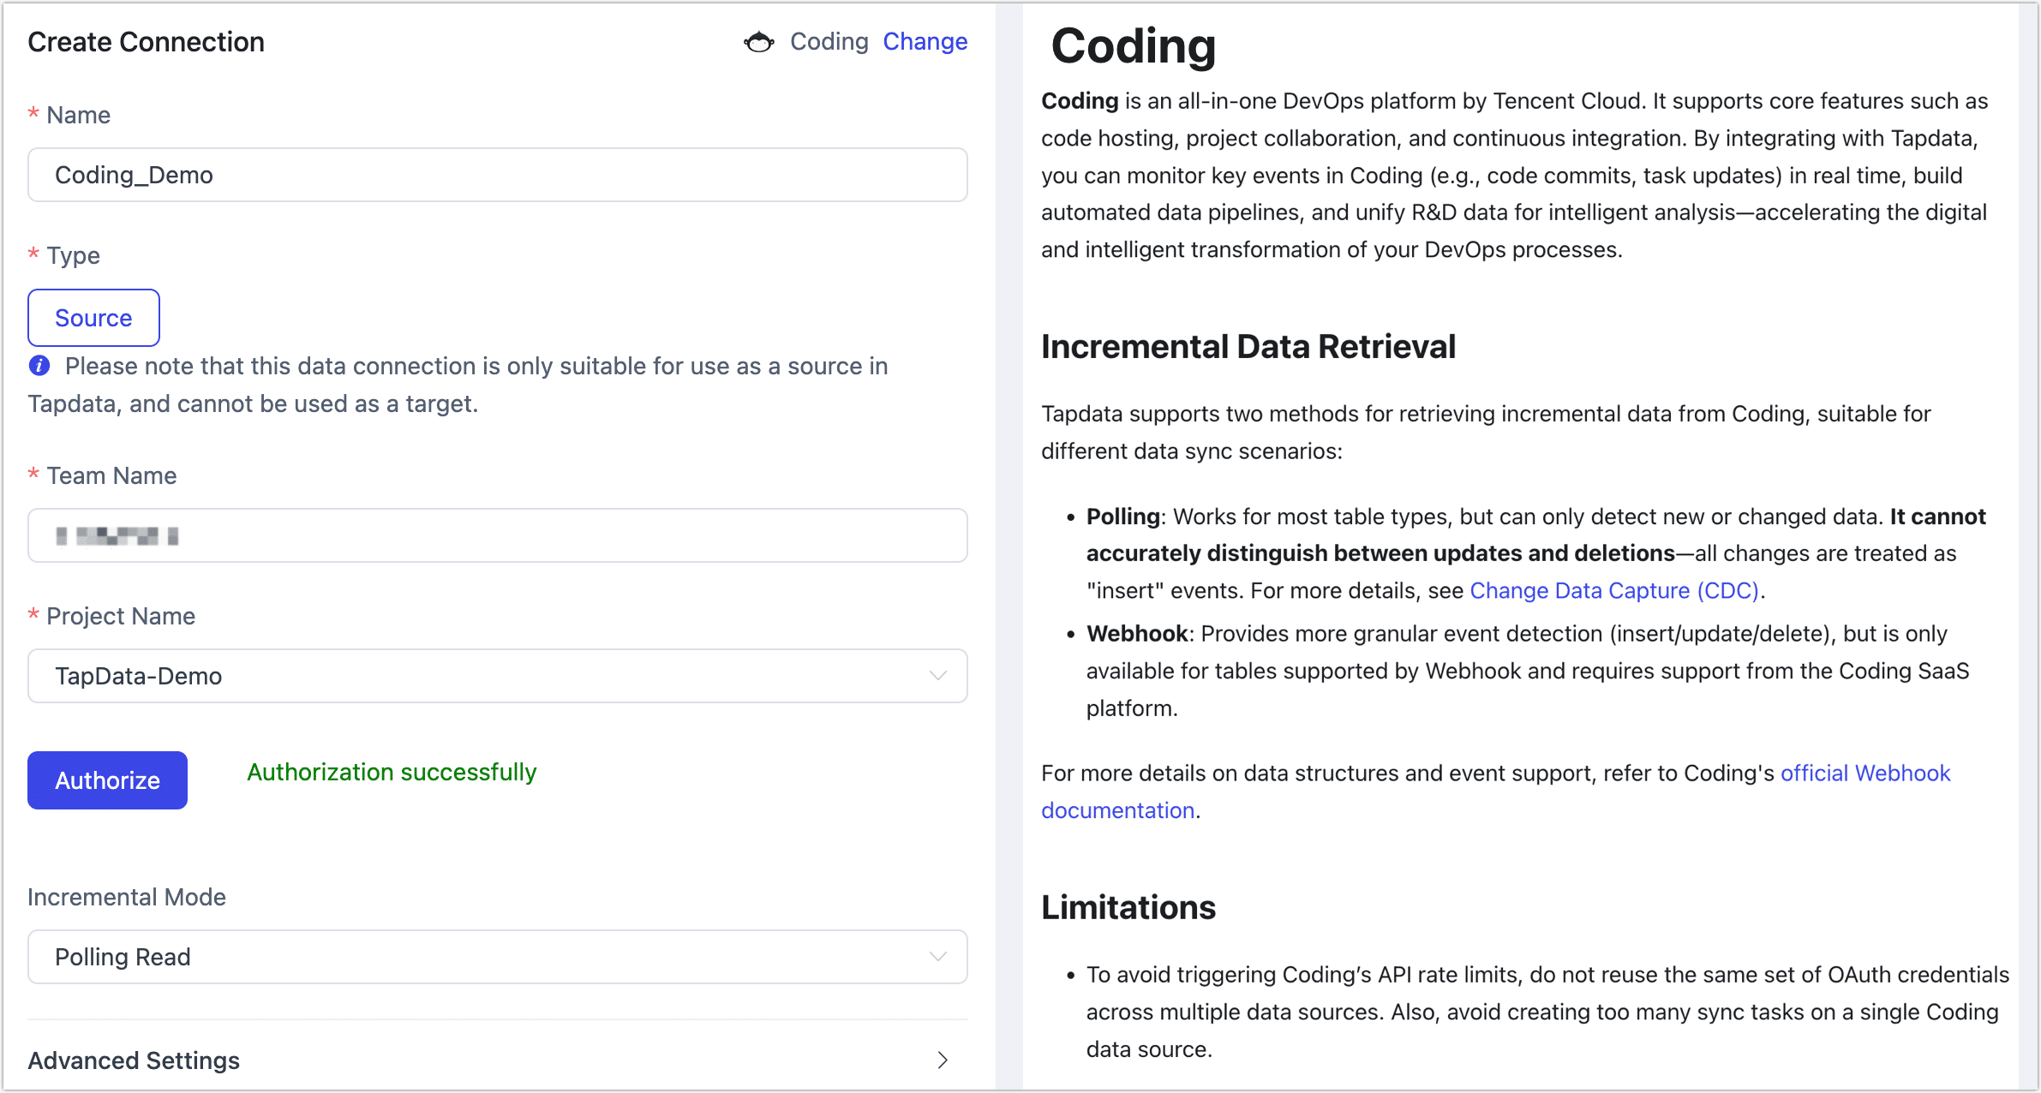
Task: Expand the Advanced Settings section
Action: pos(133,1060)
